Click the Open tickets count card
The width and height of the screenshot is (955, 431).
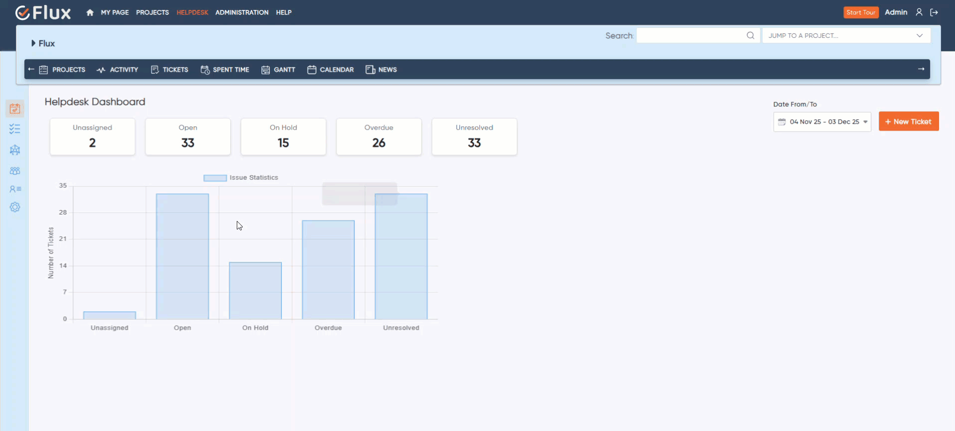188,137
